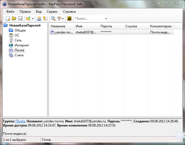Copy user name with person icon

(x=39, y=19)
